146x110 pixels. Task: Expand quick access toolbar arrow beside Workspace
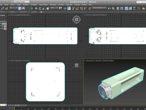[31, 2]
